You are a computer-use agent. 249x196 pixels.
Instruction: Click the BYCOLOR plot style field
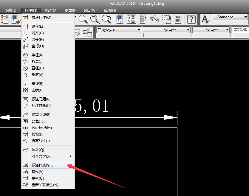tap(240, 30)
